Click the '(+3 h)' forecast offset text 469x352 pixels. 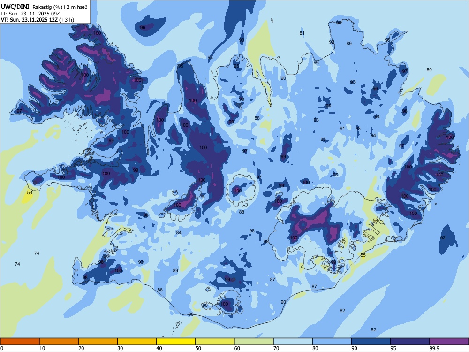coord(67,20)
